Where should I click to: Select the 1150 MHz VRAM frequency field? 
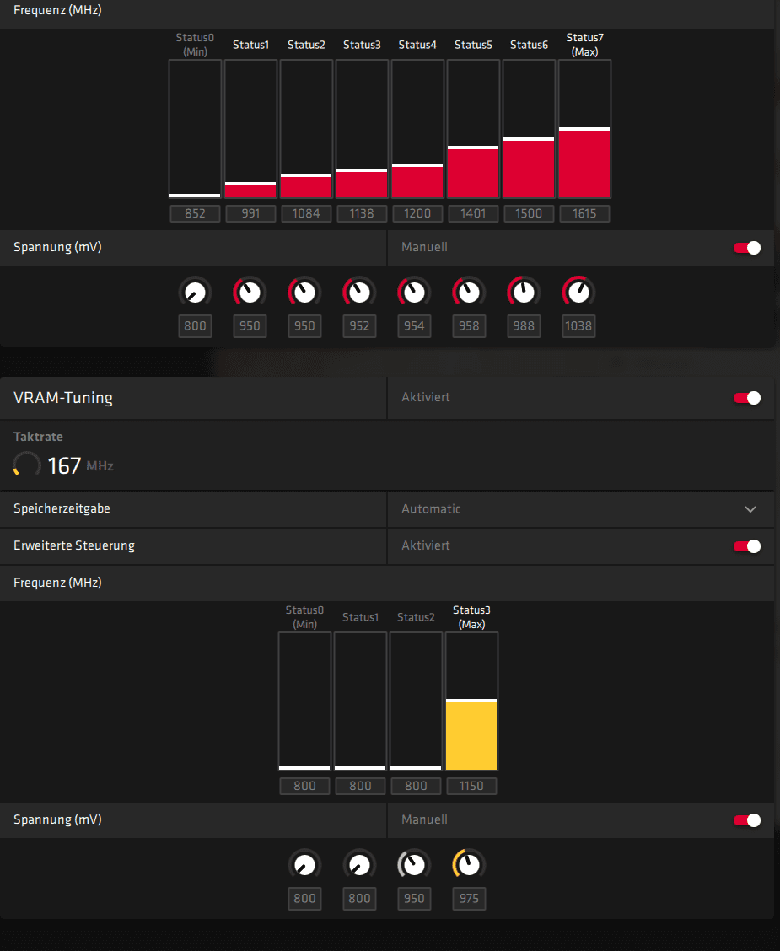tap(472, 786)
